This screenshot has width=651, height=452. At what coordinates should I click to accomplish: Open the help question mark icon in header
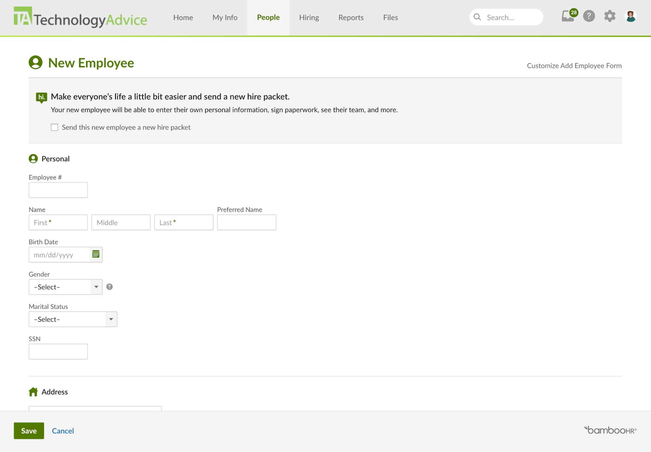[x=589, y=16]
